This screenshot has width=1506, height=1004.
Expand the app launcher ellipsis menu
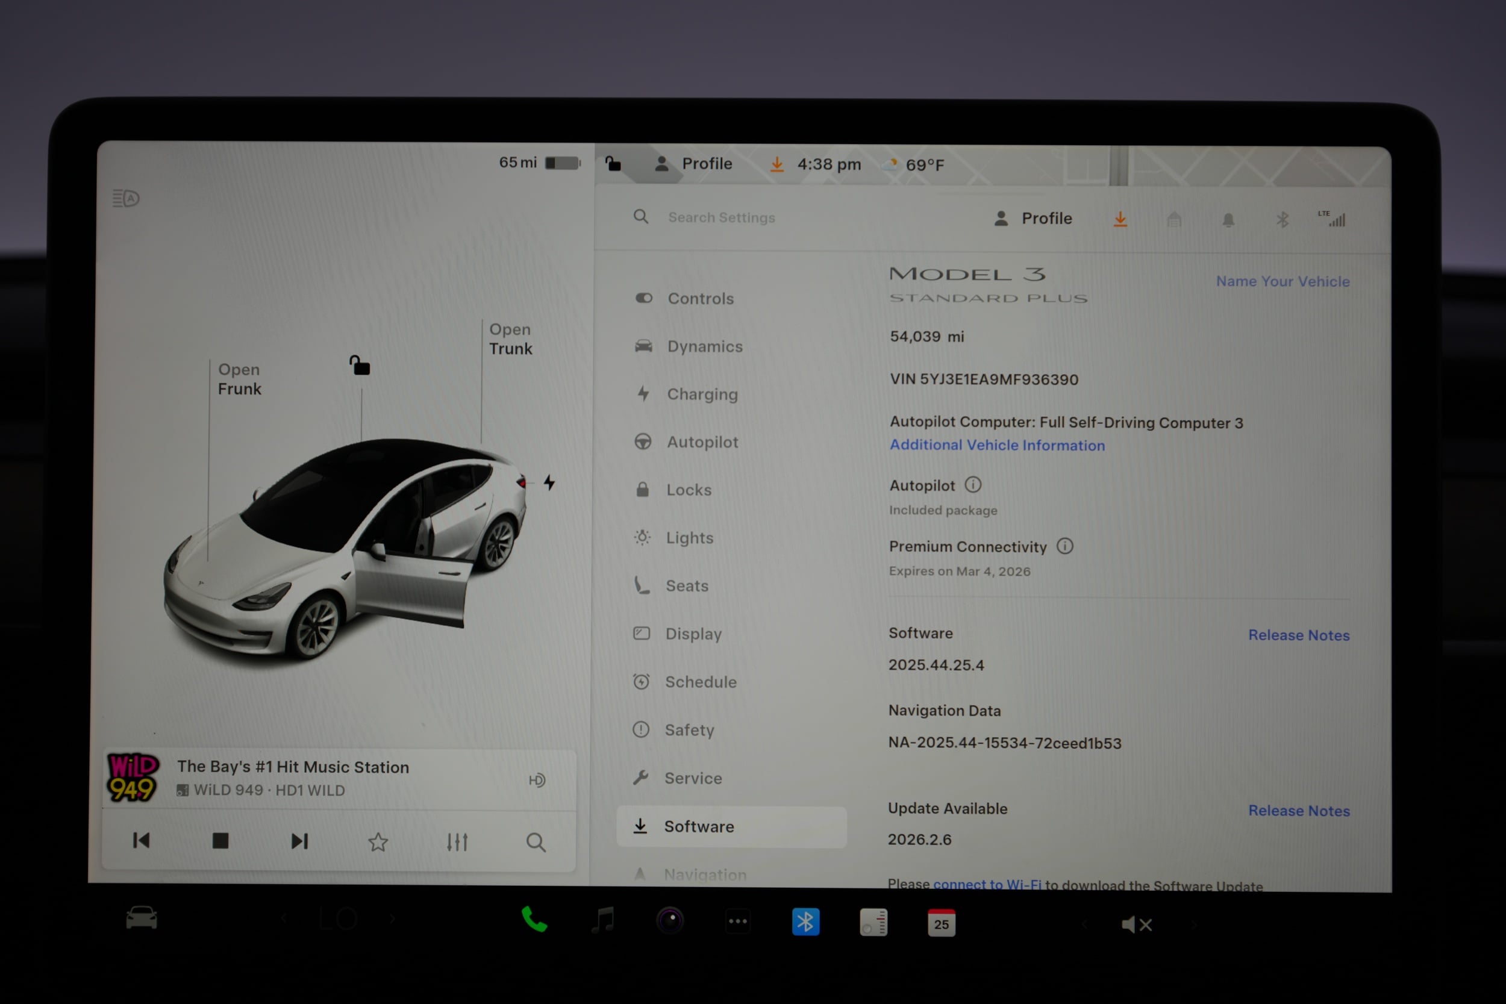coord(737,921)
